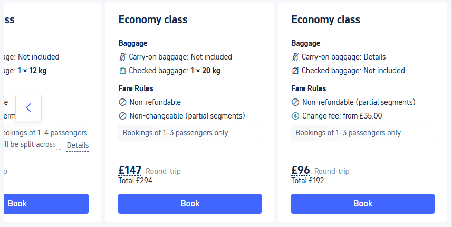The height and width of the screenshot is (227, 452).
Task: Click 'Carry-on baggage: Details' in £96 fare
Action: [x=343, y=57]
